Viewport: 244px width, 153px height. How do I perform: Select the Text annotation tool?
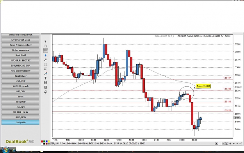[x=45, y=78]
